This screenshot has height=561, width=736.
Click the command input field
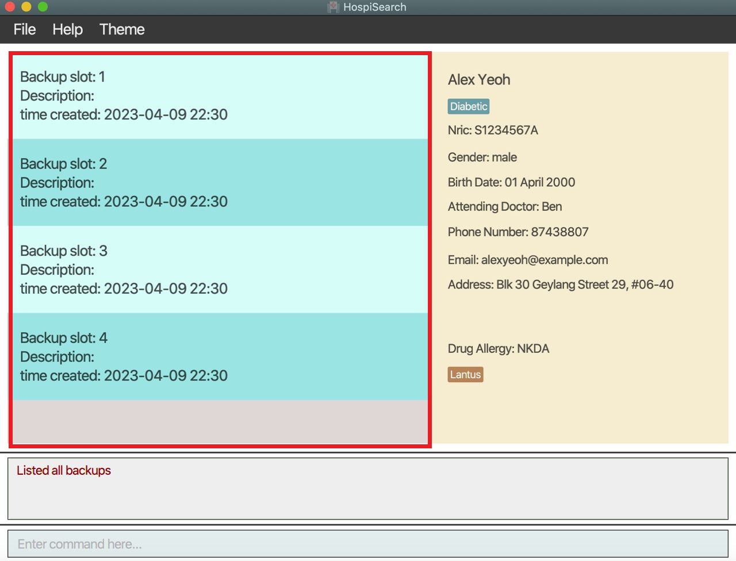point(368,544)
